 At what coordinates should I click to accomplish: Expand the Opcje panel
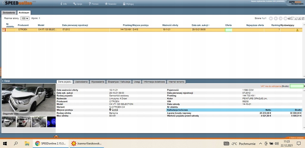point(6,81)
